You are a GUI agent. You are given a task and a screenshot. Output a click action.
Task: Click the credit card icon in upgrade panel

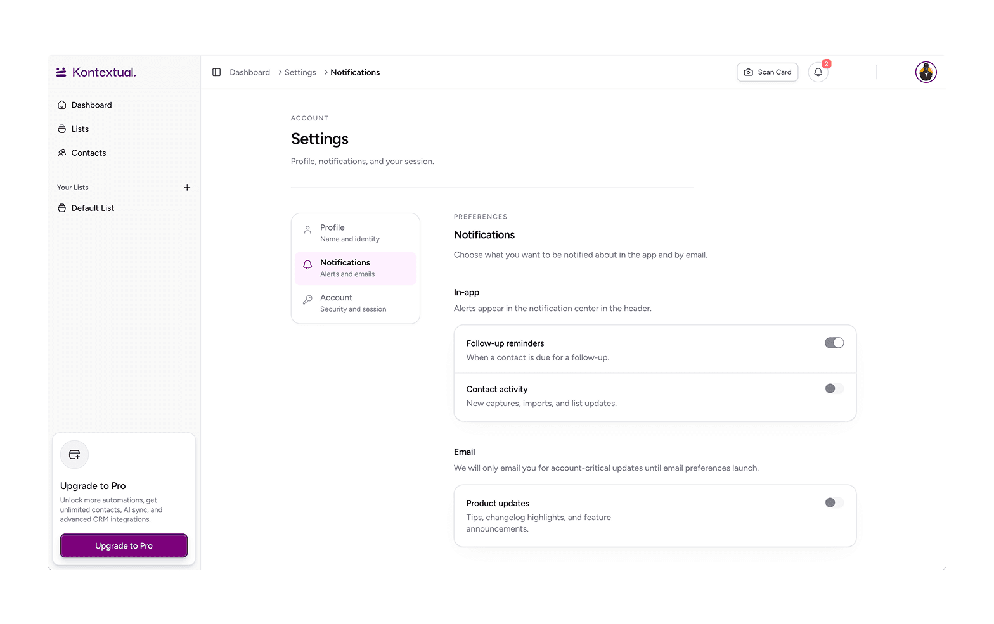pos(74,454)
